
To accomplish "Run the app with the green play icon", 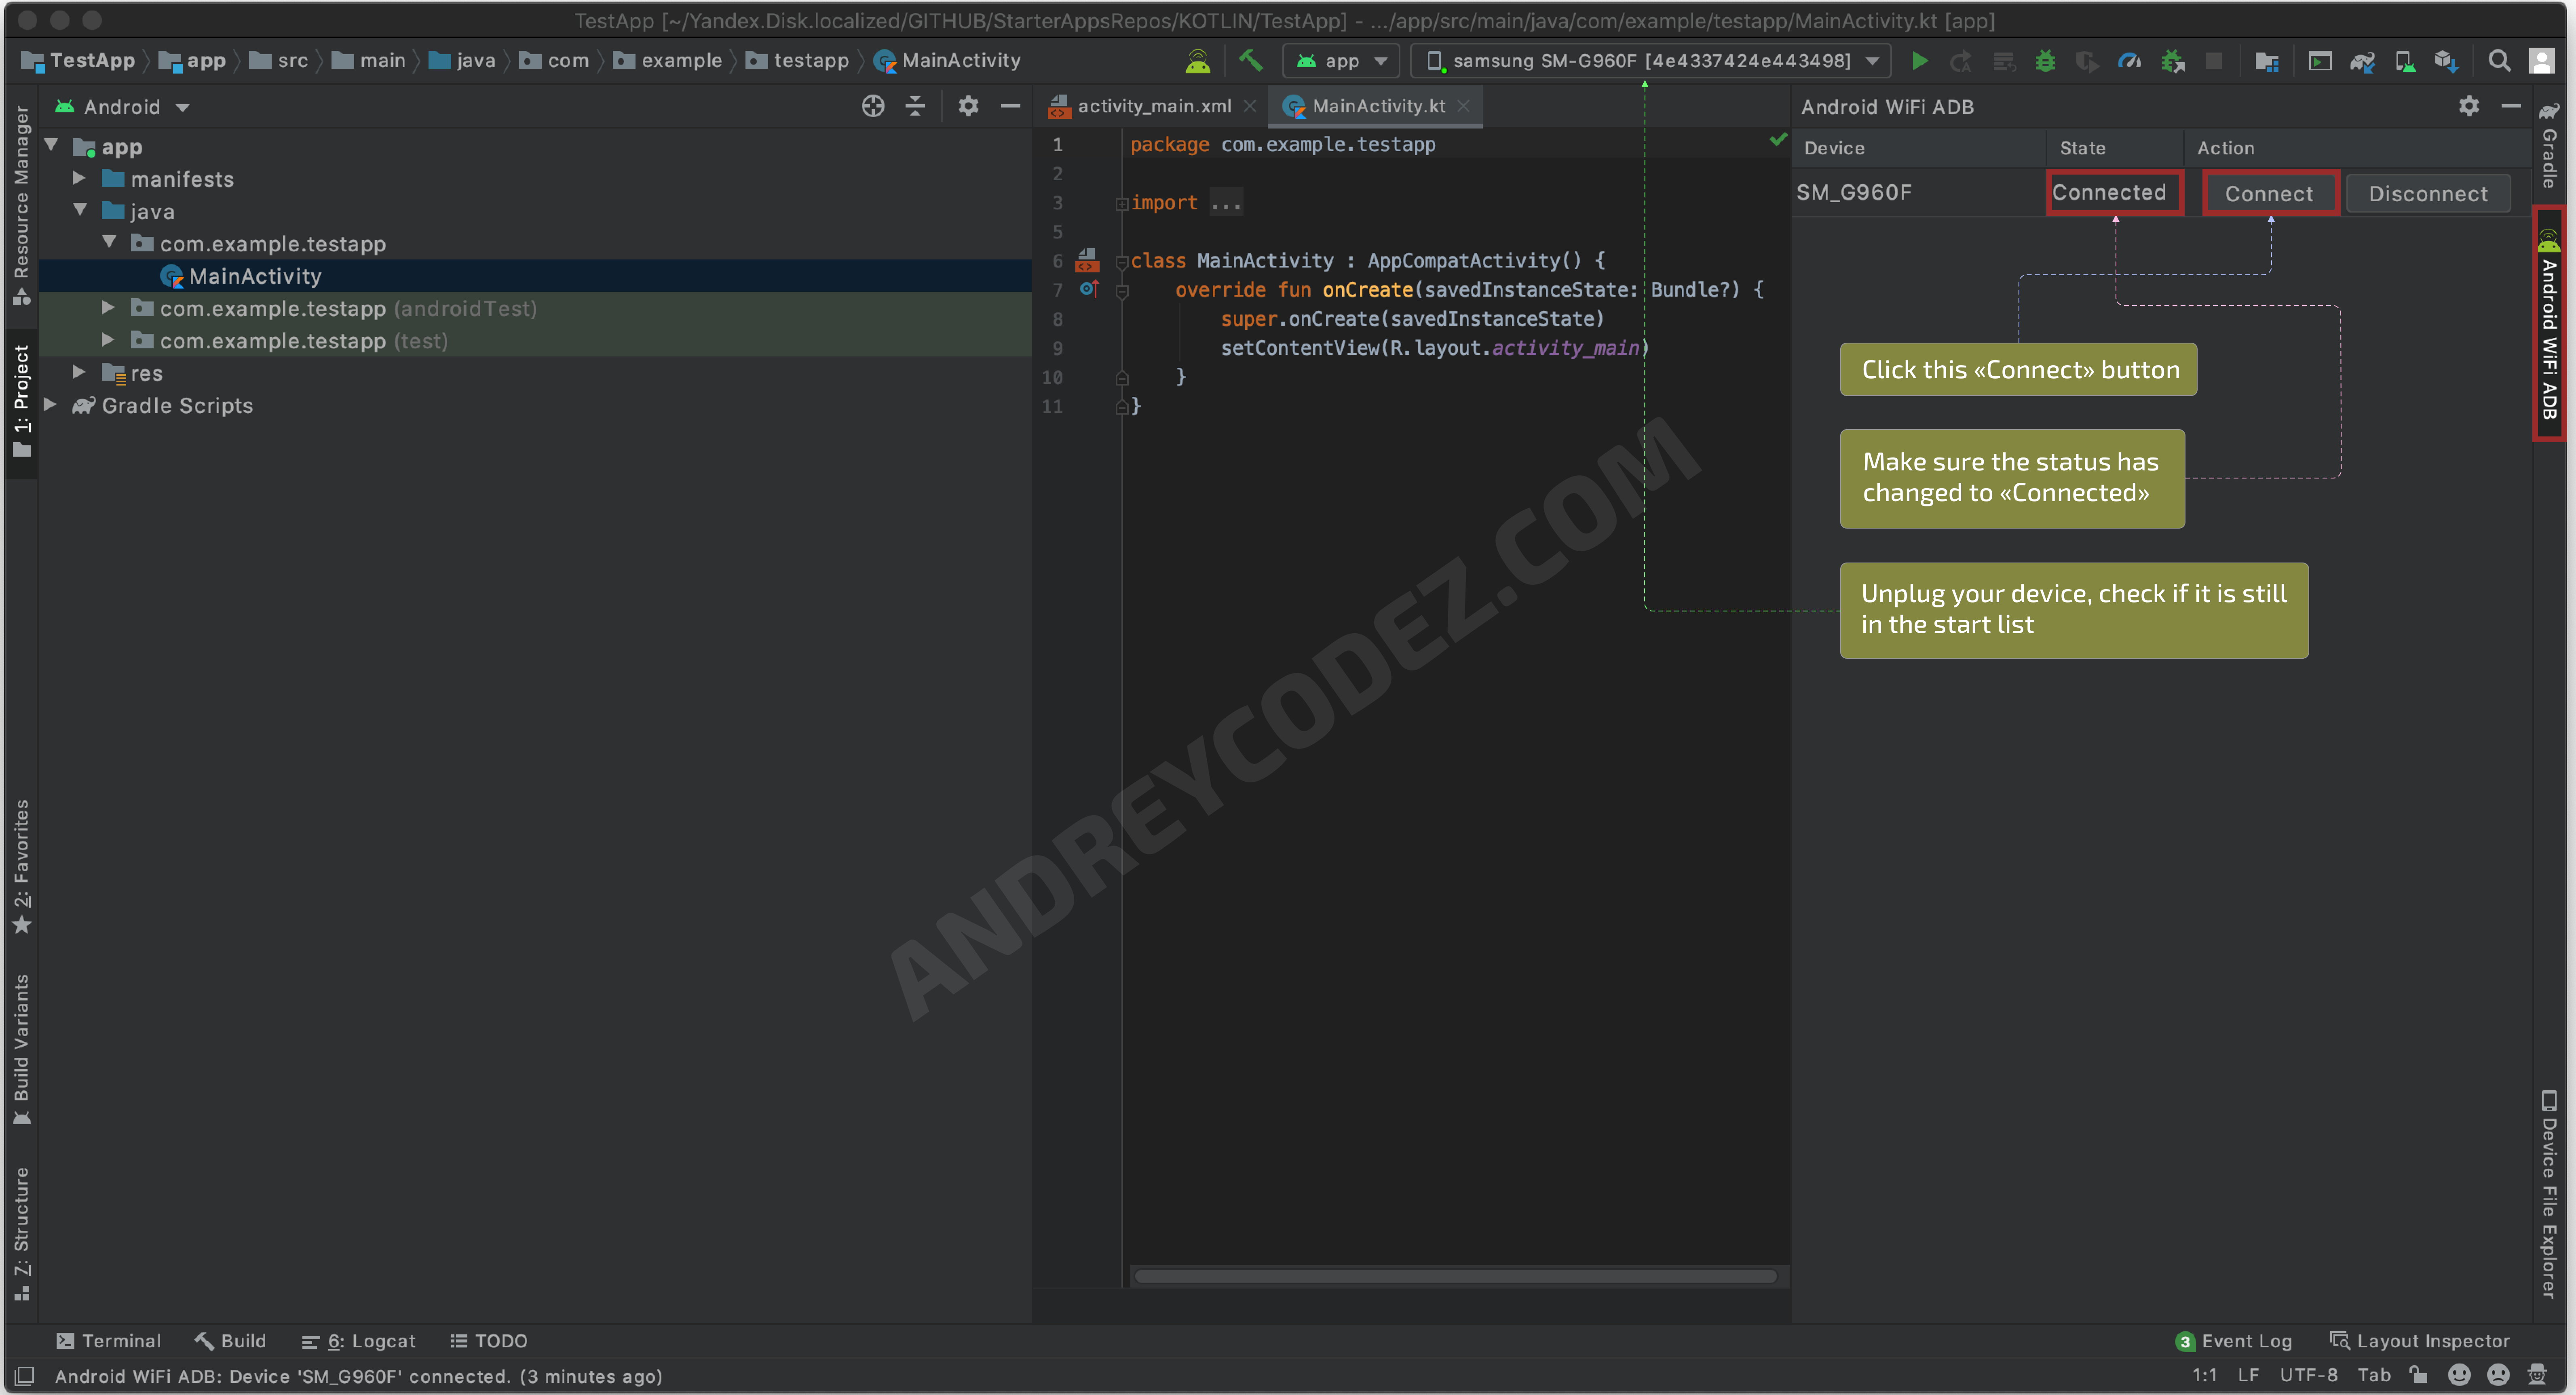I will [x=1919, y=61].
